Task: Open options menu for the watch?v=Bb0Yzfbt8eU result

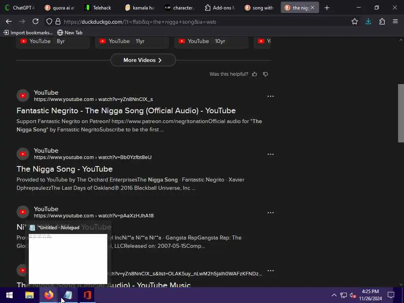Action: pos(271,154)
